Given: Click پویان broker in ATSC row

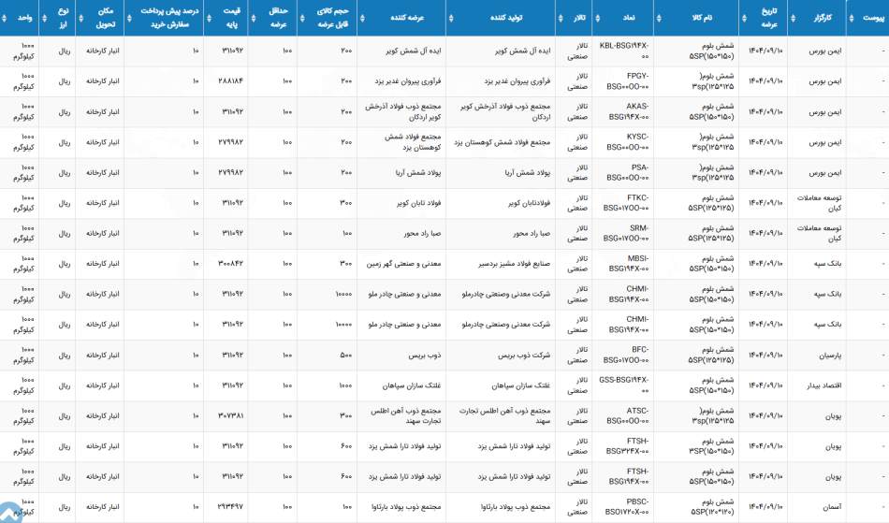Looking at the screenshot, I should click(x=834, y=416).
